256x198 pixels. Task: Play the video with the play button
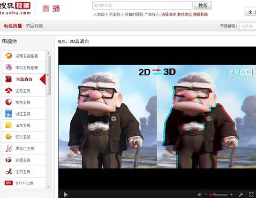click(66, 194)
